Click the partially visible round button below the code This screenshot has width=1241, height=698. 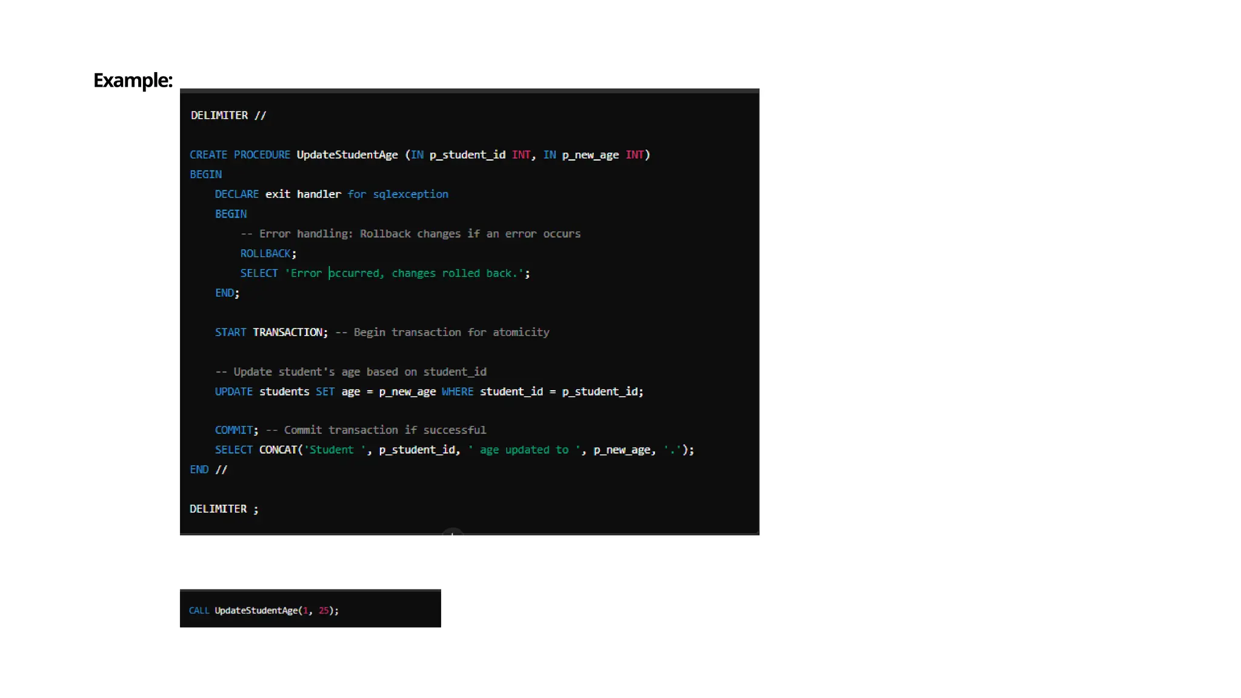pos(452,532)
